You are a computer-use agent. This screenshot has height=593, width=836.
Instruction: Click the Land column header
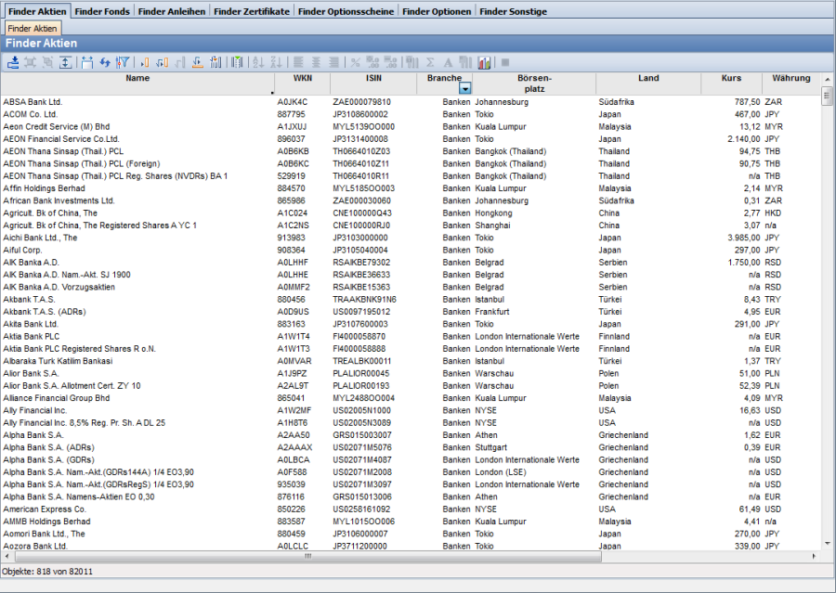point(648,79)
